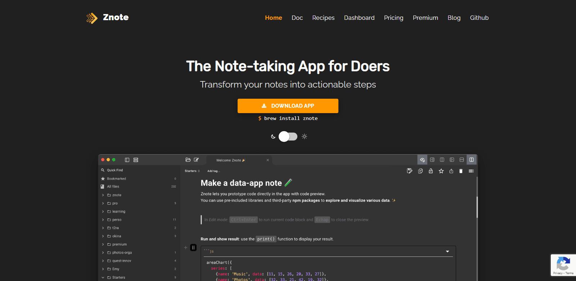Go to Recipes in the navigation
This screenshot has width=576, height=281.
pos(323,18)
